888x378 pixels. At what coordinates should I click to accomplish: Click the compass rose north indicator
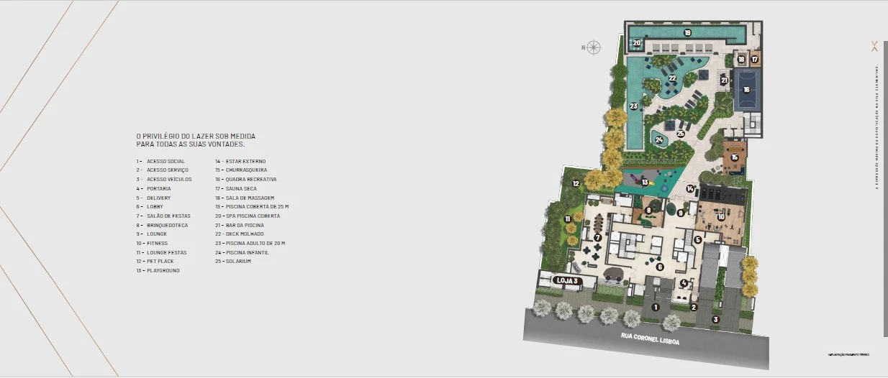[x=594, y=48]
